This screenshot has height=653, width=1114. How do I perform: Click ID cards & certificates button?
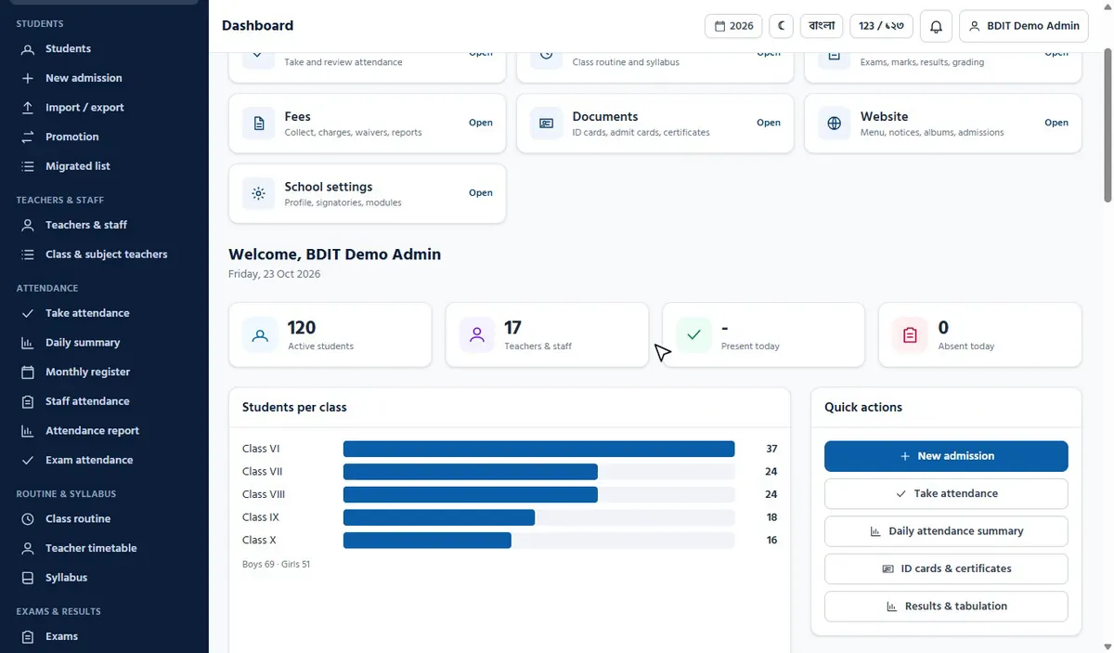946,568
